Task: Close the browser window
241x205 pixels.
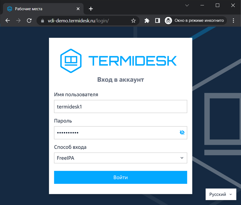Action: pyautogui.click(x=233, y=5)
